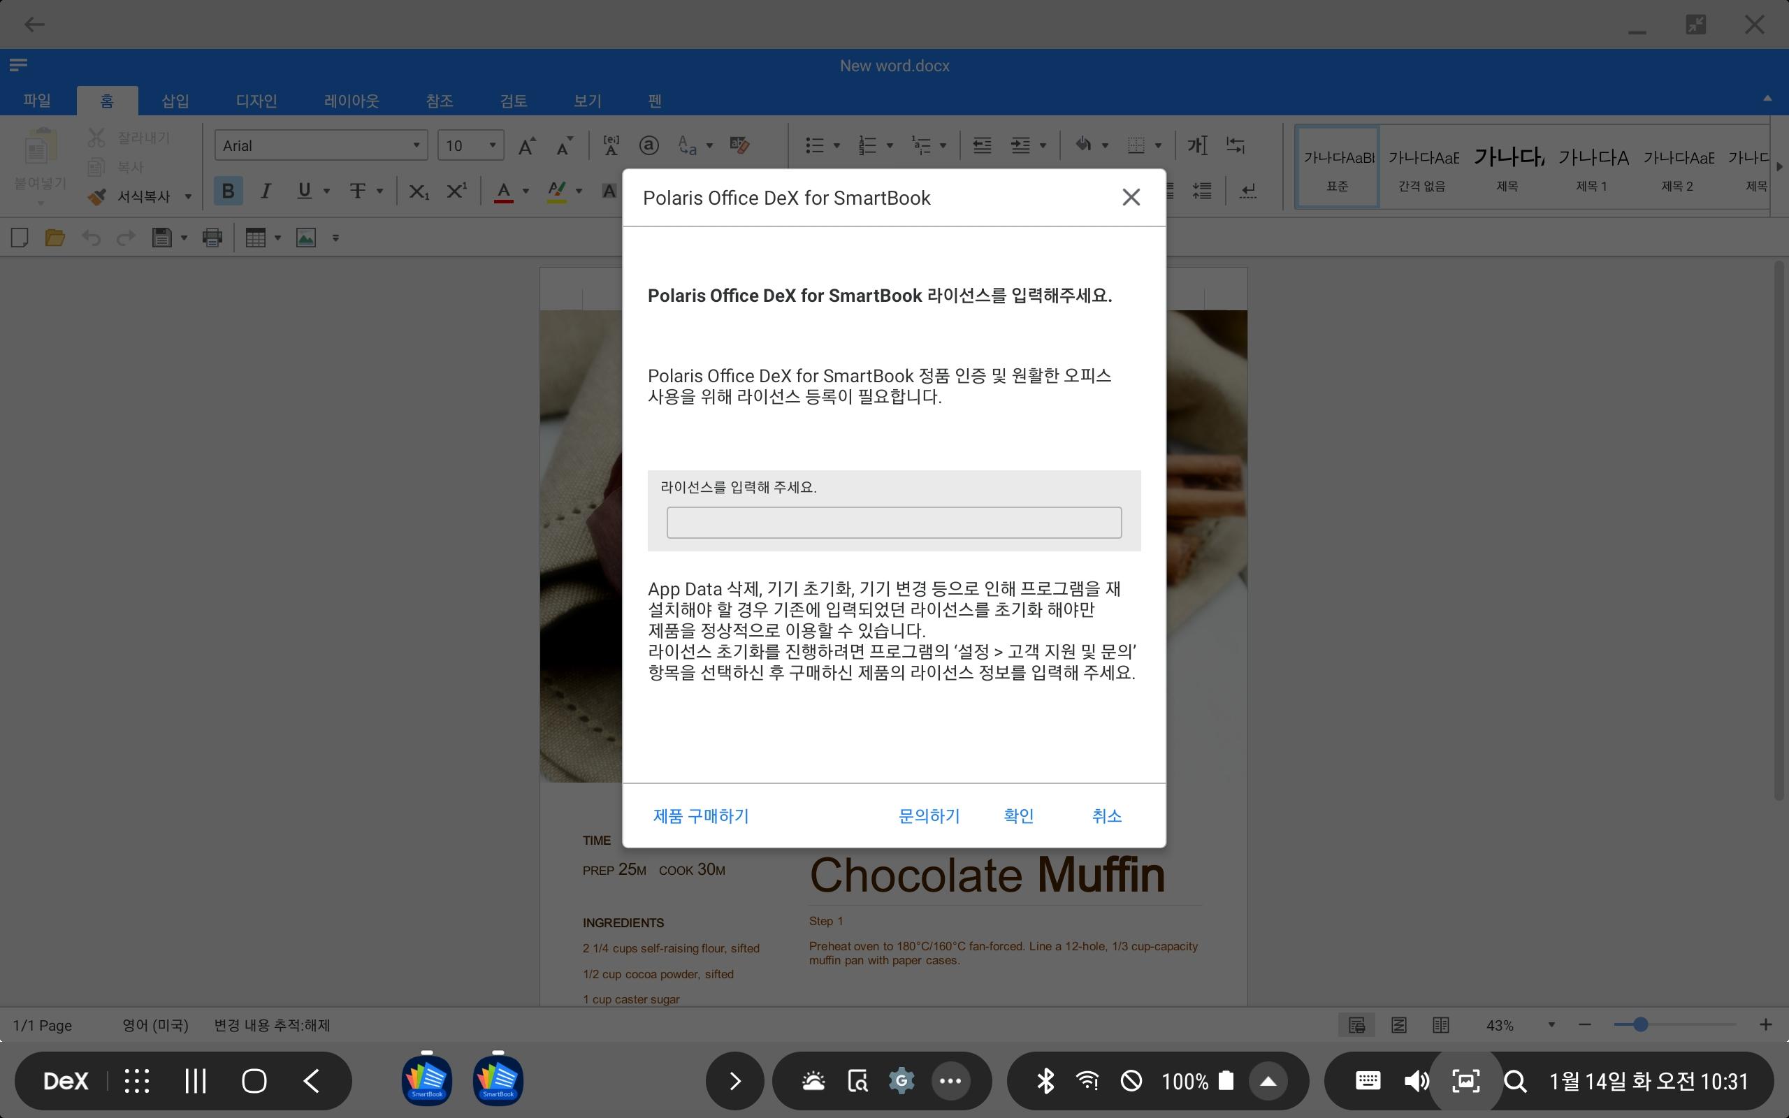Click the phonetic guide icon
This screenshot has height=1118, width=1789.
[611, 145]
